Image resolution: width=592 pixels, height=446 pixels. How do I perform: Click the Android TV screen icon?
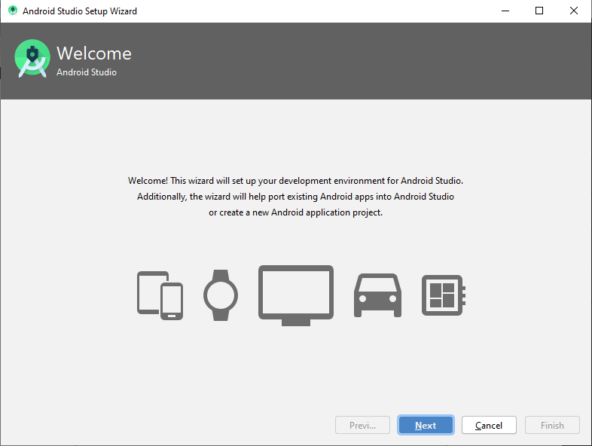tap(296, 295)
